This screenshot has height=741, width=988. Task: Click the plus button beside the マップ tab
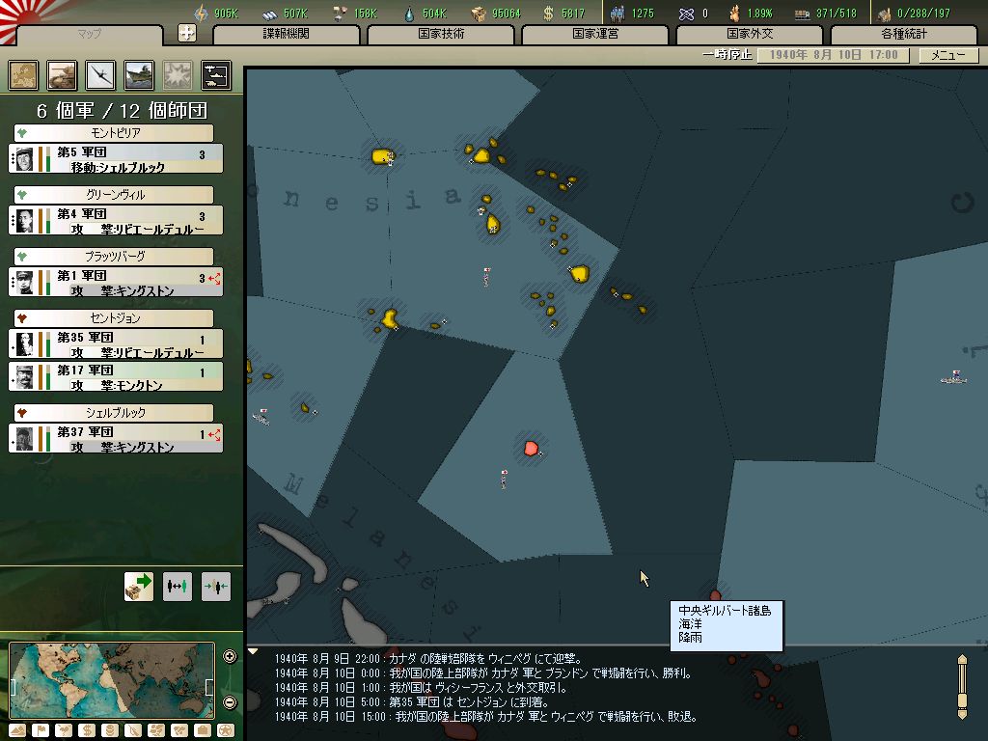click(187, 33)
